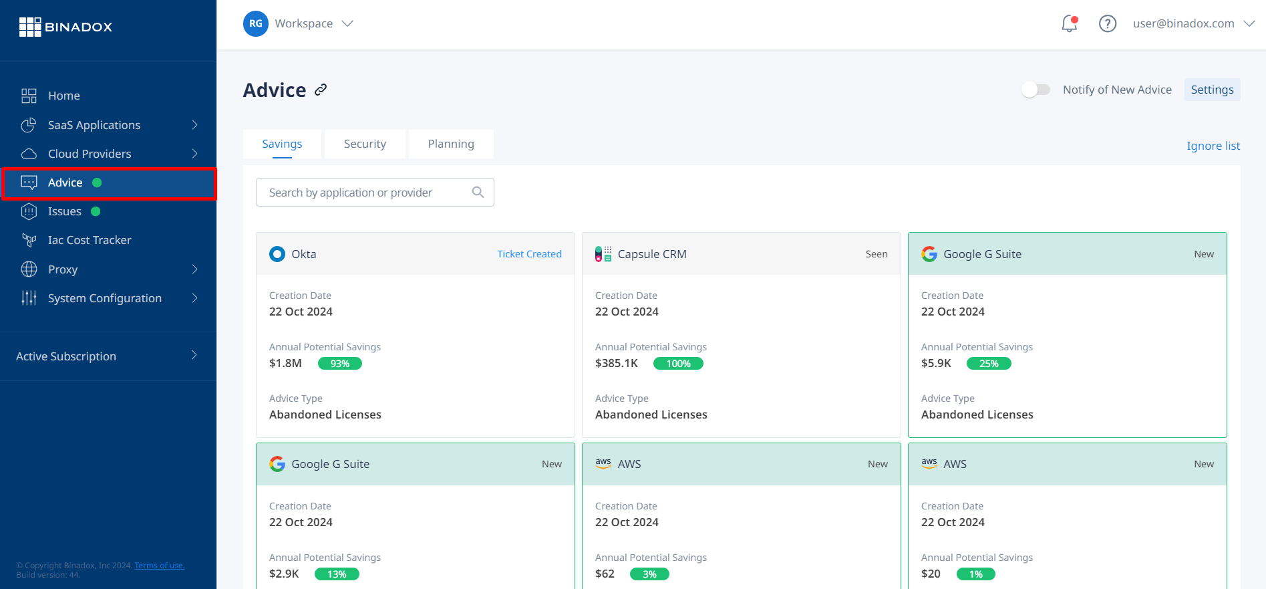The image size is (1266, 589).
Task: Focus the search by application field
Action: (375, 193)
